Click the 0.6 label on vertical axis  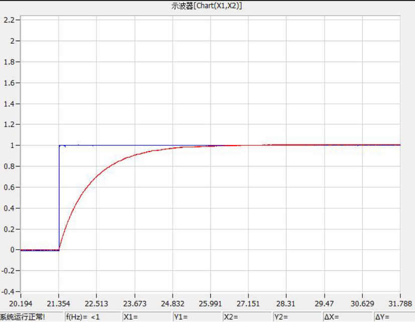[x=9, y=187]
